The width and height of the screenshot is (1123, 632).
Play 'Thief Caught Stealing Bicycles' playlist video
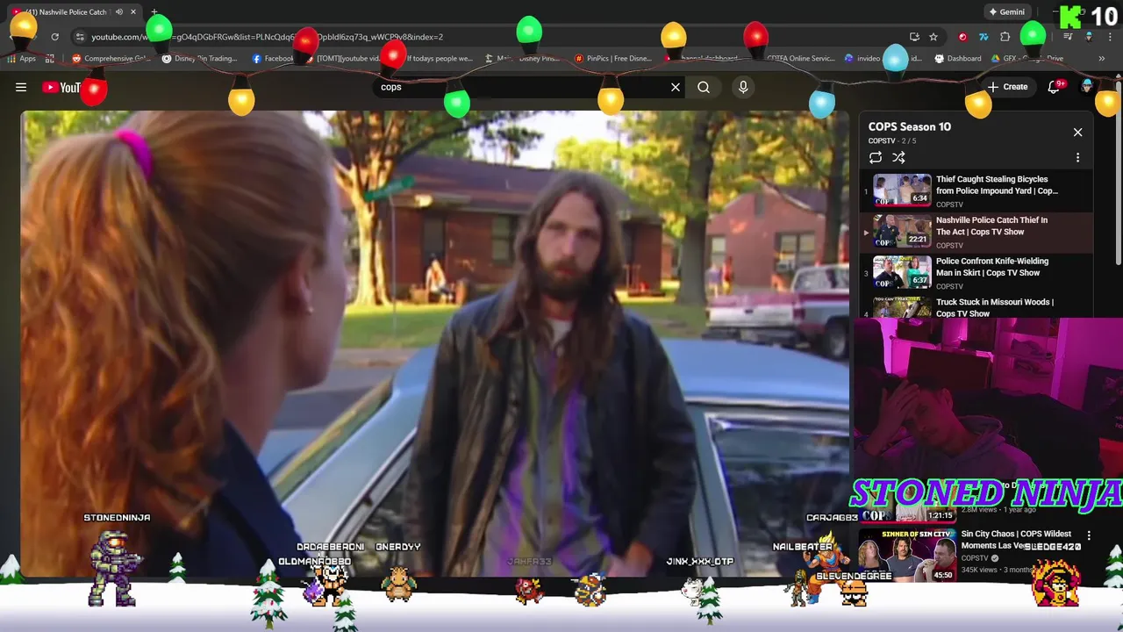tap(997, 184)
